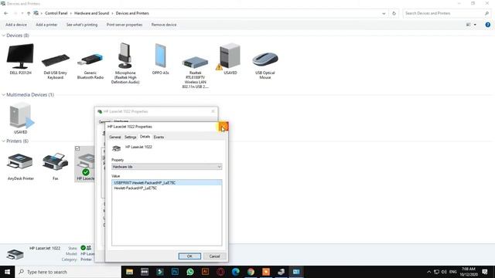
Task: Open Google Chrome from the taskbar
Action: click(x=251, y=272)
